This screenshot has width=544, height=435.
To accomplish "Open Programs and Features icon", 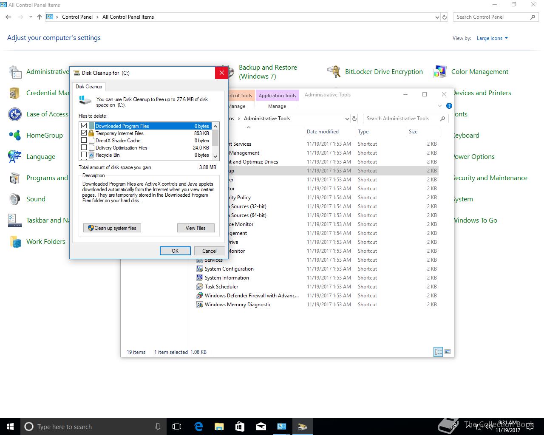I will (15, 178).
